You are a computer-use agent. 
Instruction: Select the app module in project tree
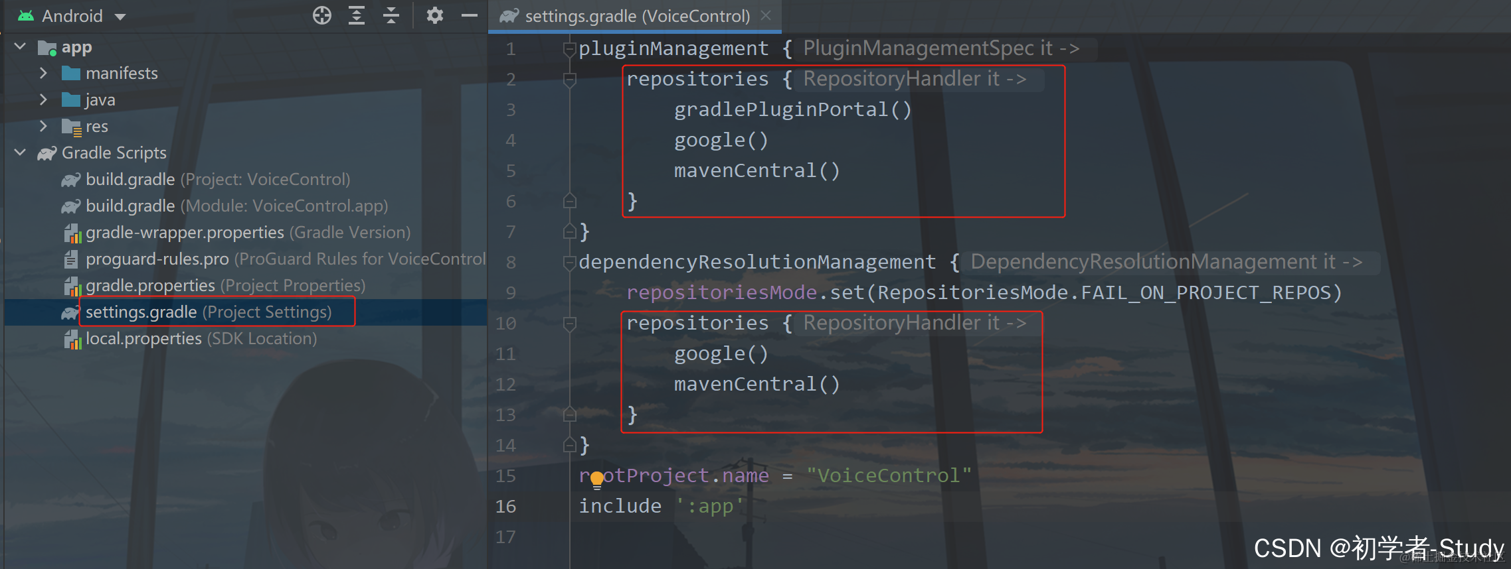click(x=76, y=47)
